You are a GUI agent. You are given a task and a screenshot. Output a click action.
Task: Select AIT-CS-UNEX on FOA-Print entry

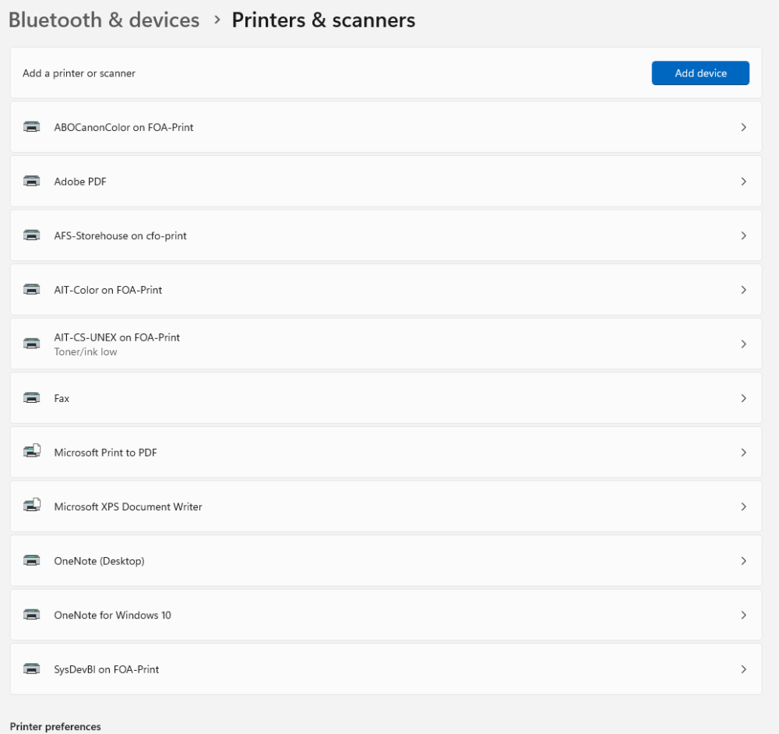pyautogui.click(x=117, y=337)
